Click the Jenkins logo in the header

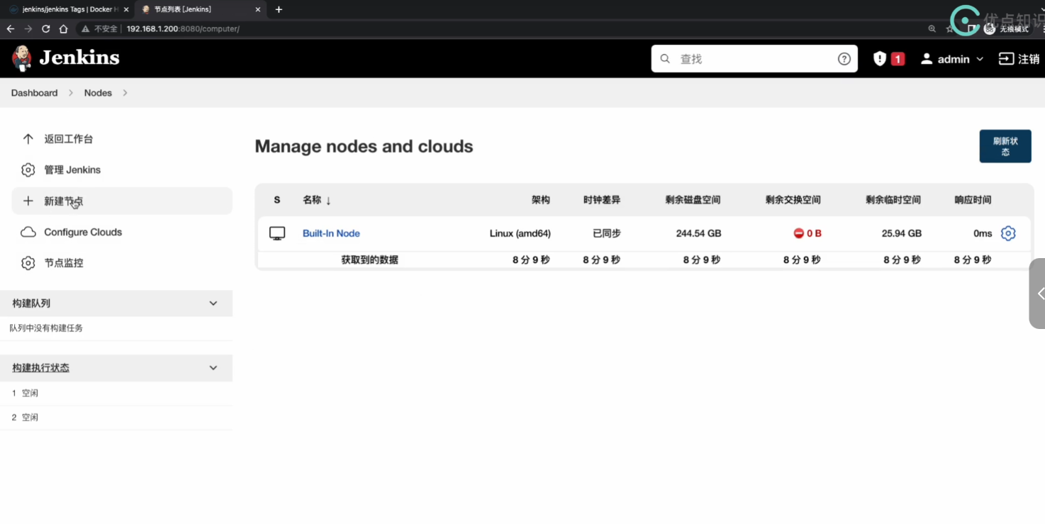(65, 58)
